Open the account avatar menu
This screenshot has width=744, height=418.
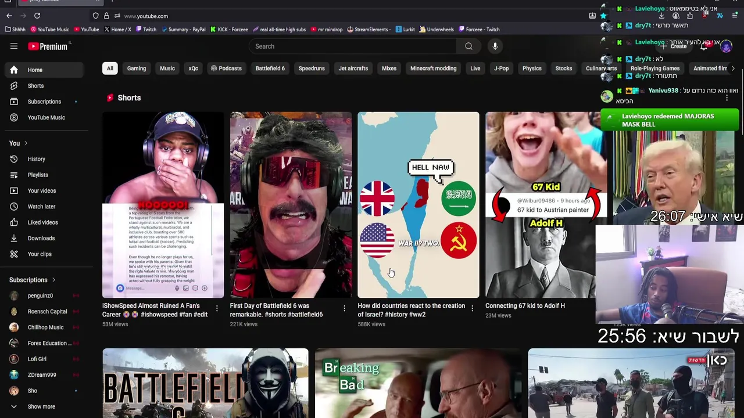[726, 46]
